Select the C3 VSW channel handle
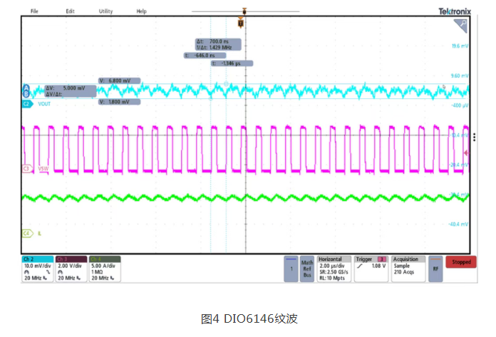The image size is (496, 337). 27,168
